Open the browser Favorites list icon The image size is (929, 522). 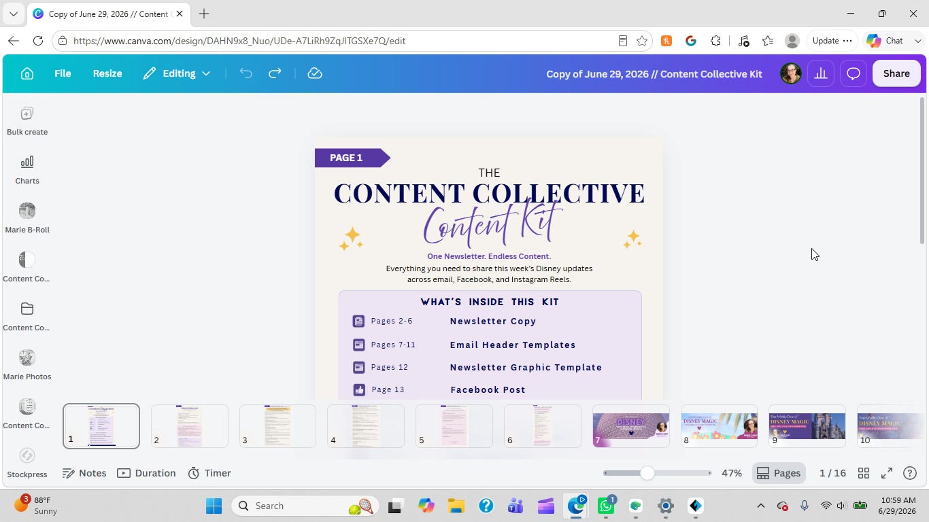point(768,41)
